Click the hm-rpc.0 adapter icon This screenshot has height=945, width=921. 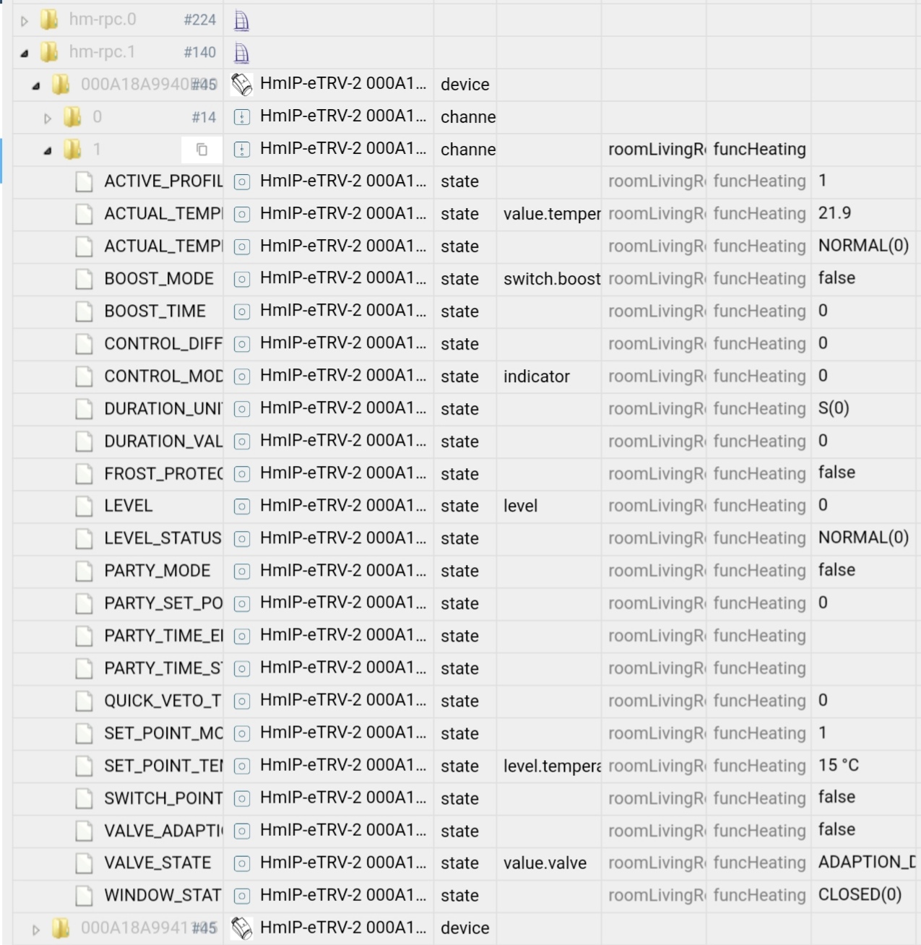242,20
